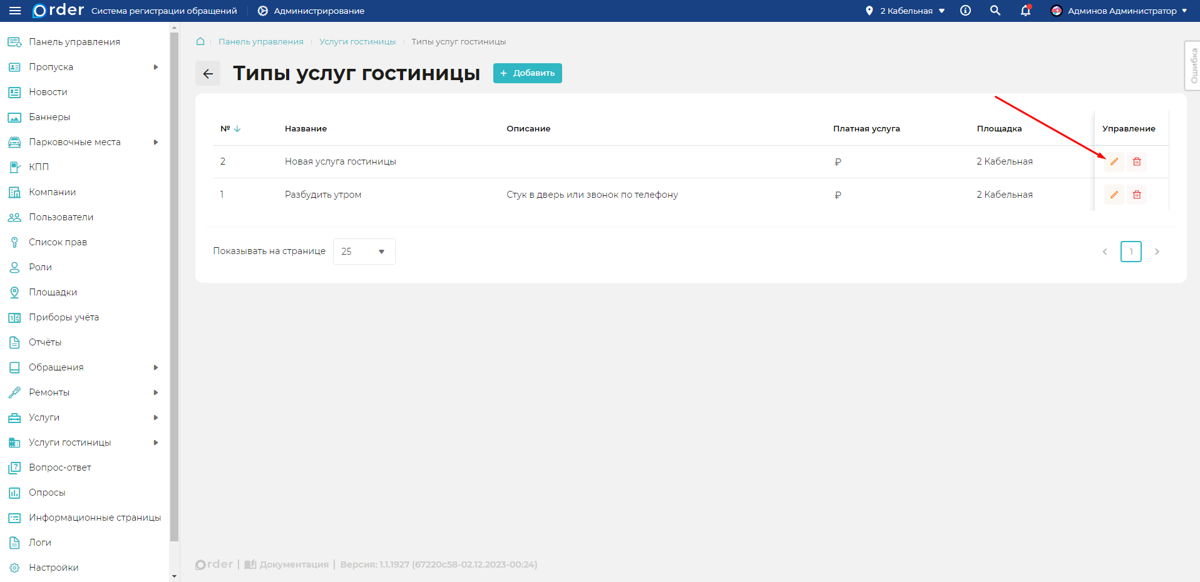Viewport: 1200px width, 582px height.
Task: Delete the 'Разбудить утром' row
Action: 1137,195
